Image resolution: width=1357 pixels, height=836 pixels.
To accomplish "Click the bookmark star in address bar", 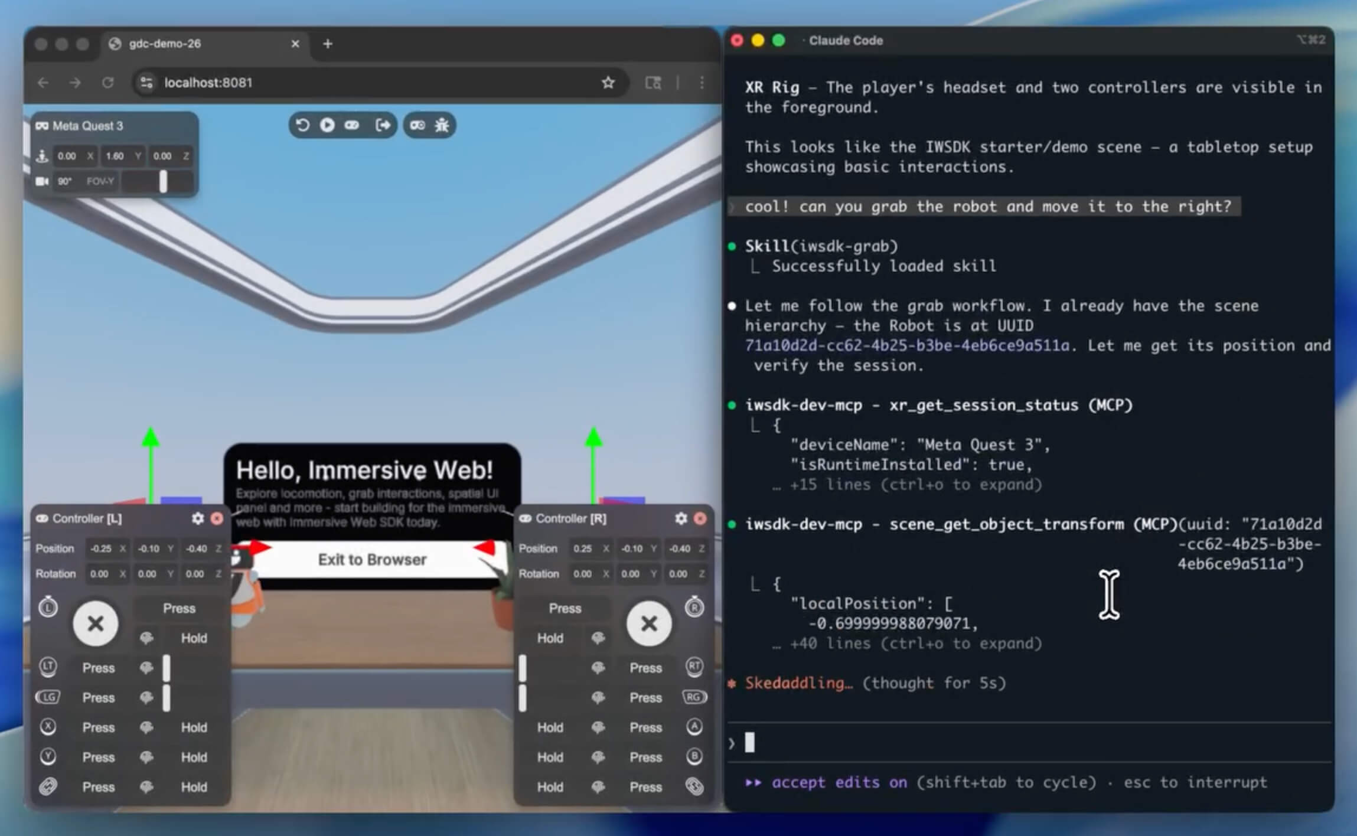I will [x=608, y=83].
